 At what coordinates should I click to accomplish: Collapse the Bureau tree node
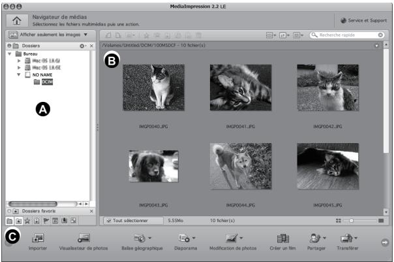click(10, 54)
